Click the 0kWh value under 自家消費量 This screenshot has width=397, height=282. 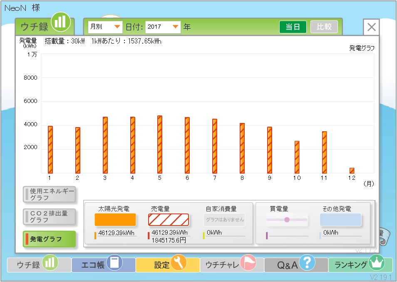214,233
